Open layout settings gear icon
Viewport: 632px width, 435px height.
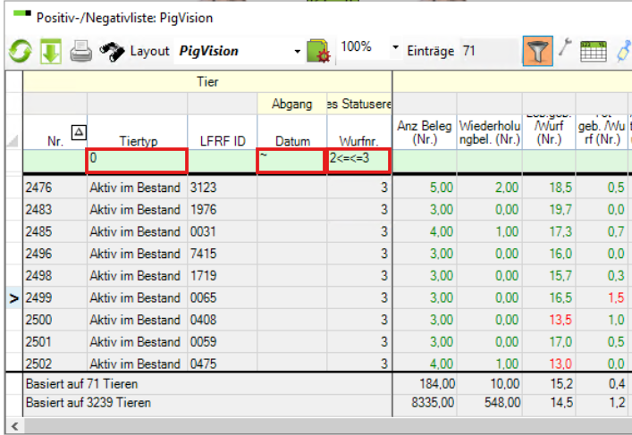[318, 51]
